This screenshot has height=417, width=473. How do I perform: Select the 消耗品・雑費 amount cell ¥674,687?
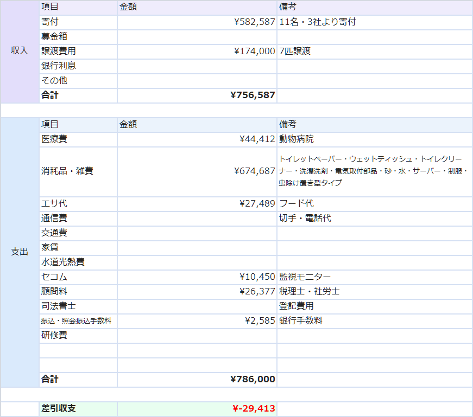pyautogui.click(x=197, y=171)
